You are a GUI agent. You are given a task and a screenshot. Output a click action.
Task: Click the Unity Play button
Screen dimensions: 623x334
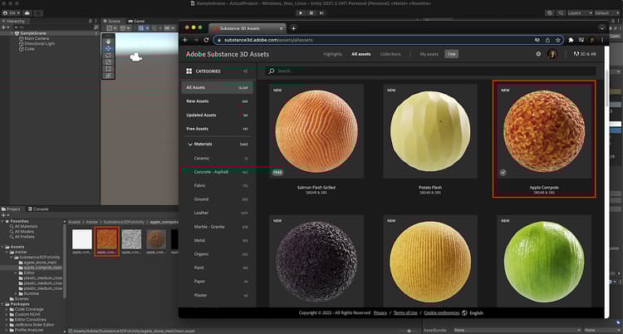[x=300, y=13]
